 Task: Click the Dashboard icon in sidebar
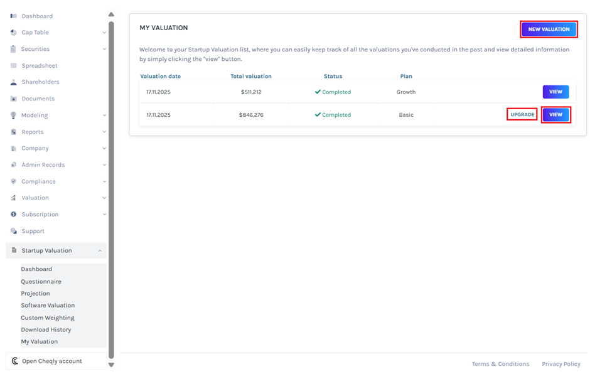[x=14, y=16]
